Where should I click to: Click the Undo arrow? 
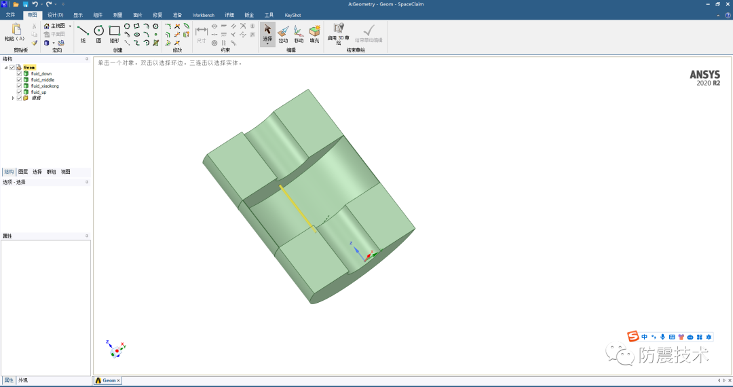35,4
